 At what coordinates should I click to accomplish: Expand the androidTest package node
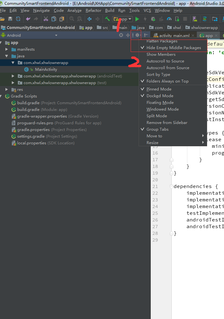coord(13,76)
